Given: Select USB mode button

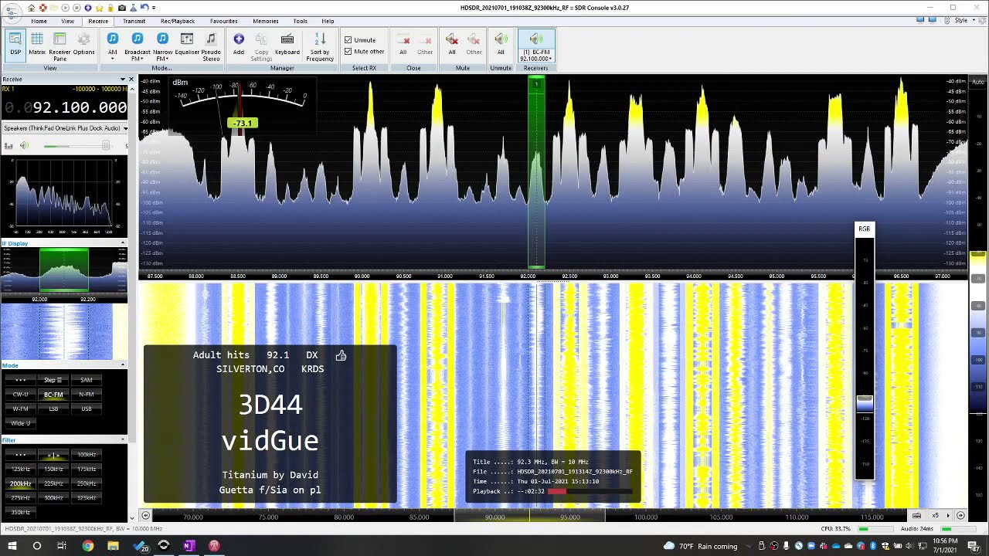Looking at the screenshot, I should (x=86, y=409).
